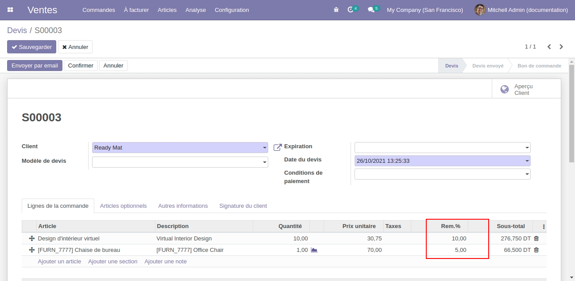Image resolution: width=575 pixels, height=281 pixels.
Task: Sort by Article column header
Action: point(96,226)
